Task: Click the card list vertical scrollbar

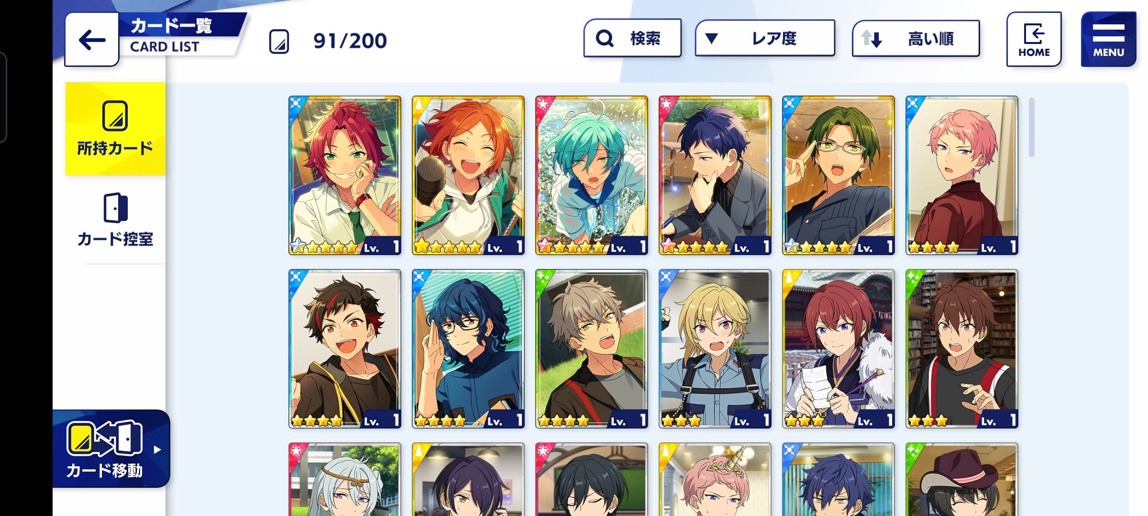Action: [1032, 127]
